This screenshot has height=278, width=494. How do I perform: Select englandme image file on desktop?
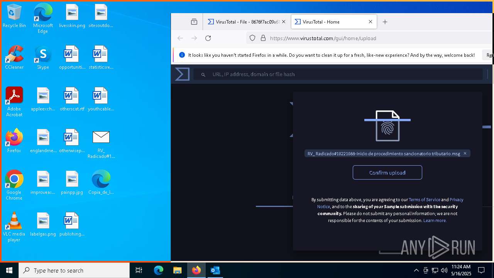click(43, 141)
